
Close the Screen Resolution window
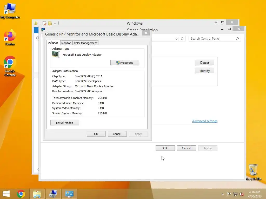click(239, 29)
